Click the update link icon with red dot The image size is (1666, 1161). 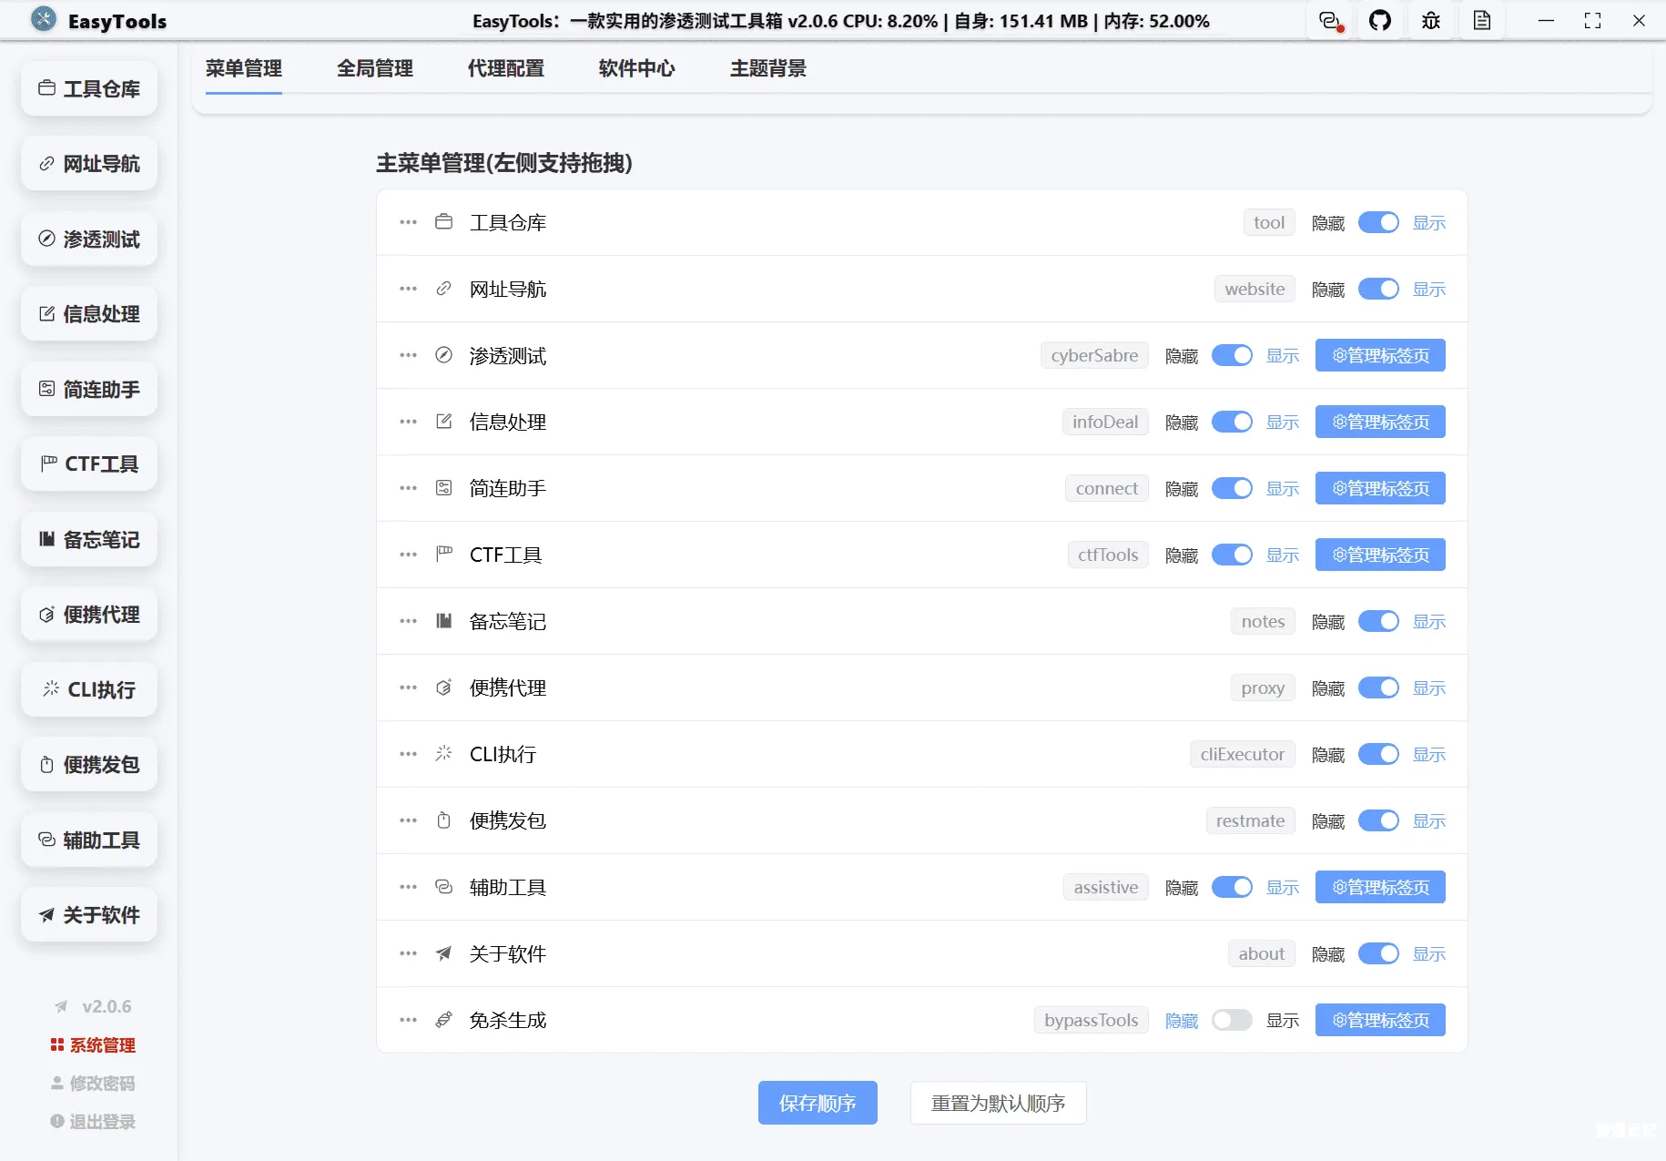(x=1329, y=20)
